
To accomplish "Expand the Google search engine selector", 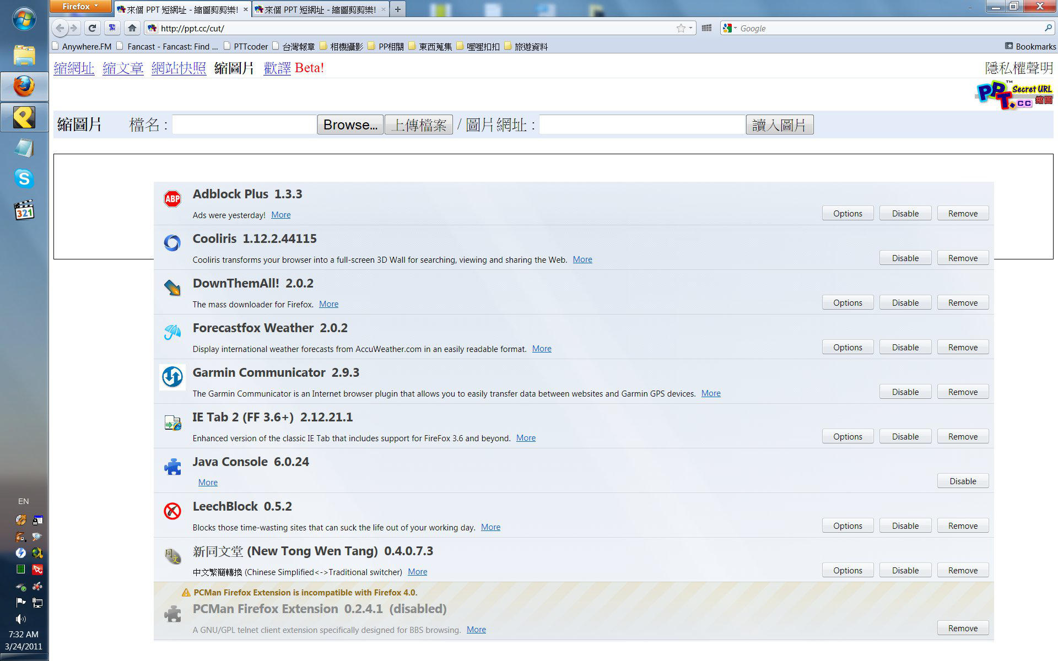I will coord(730,28).
